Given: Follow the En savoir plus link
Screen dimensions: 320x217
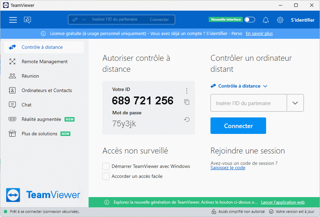Looking at the screenshot, I should [259, 34].
